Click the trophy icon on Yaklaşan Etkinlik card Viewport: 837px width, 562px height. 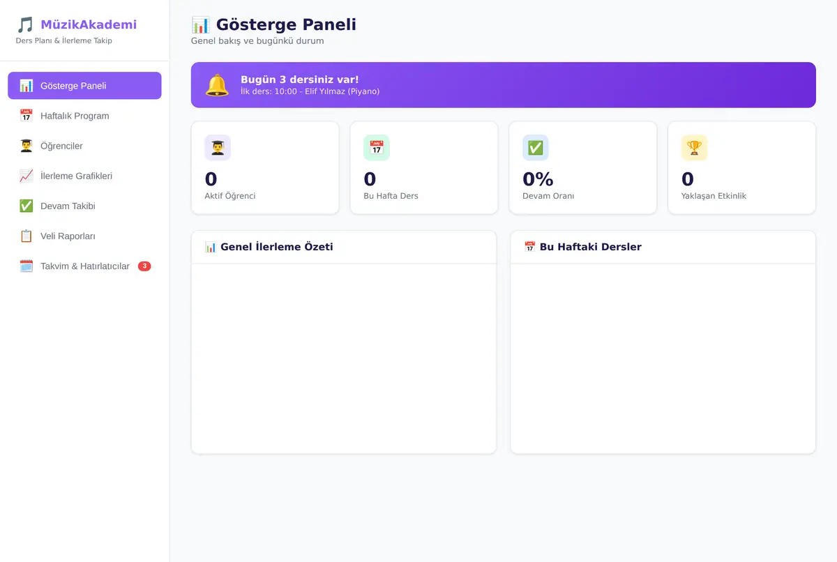tap(695, 148)
